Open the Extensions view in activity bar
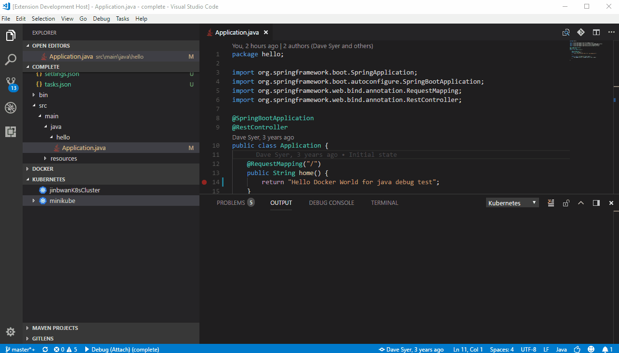 pyautogui.click(x=11, y=132)
